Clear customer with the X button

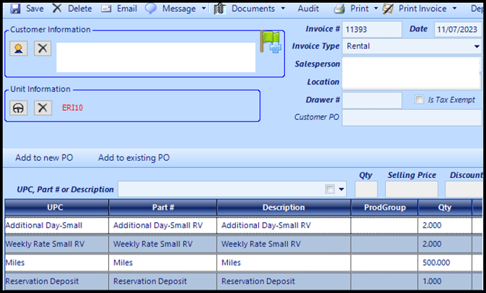[44, 48]
